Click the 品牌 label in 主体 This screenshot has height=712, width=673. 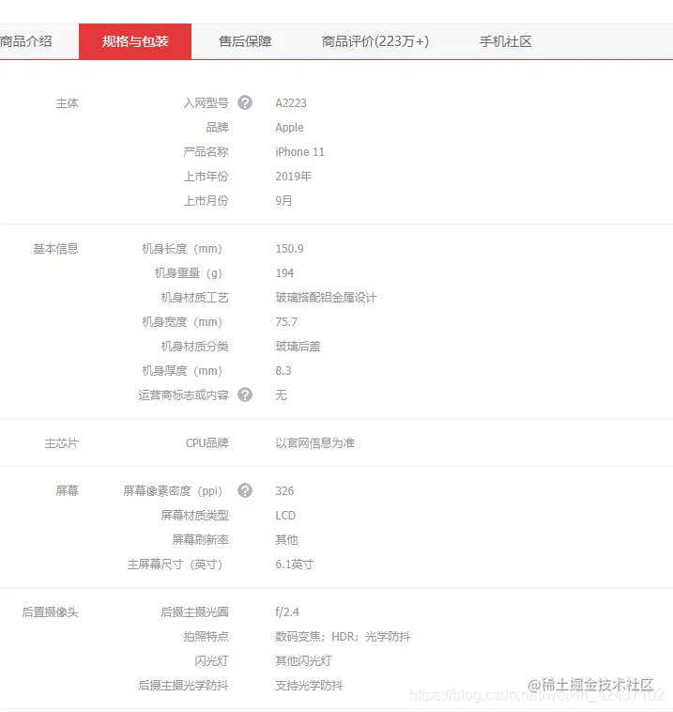218,128
